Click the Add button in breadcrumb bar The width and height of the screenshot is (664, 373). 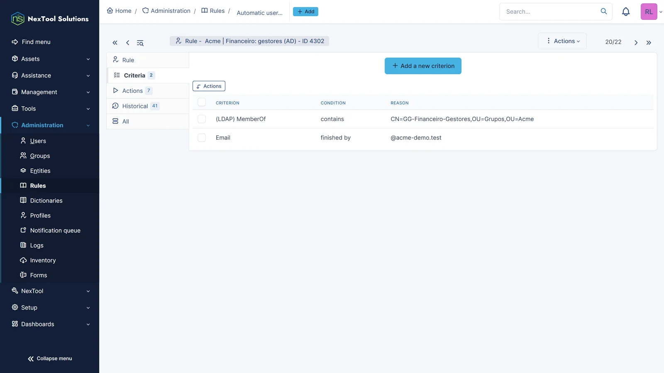coord(305,12)
